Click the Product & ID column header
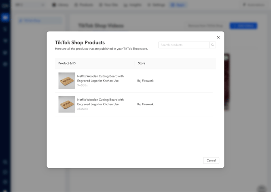The height and width of the screenshot is (192, 271). (67, 63)
